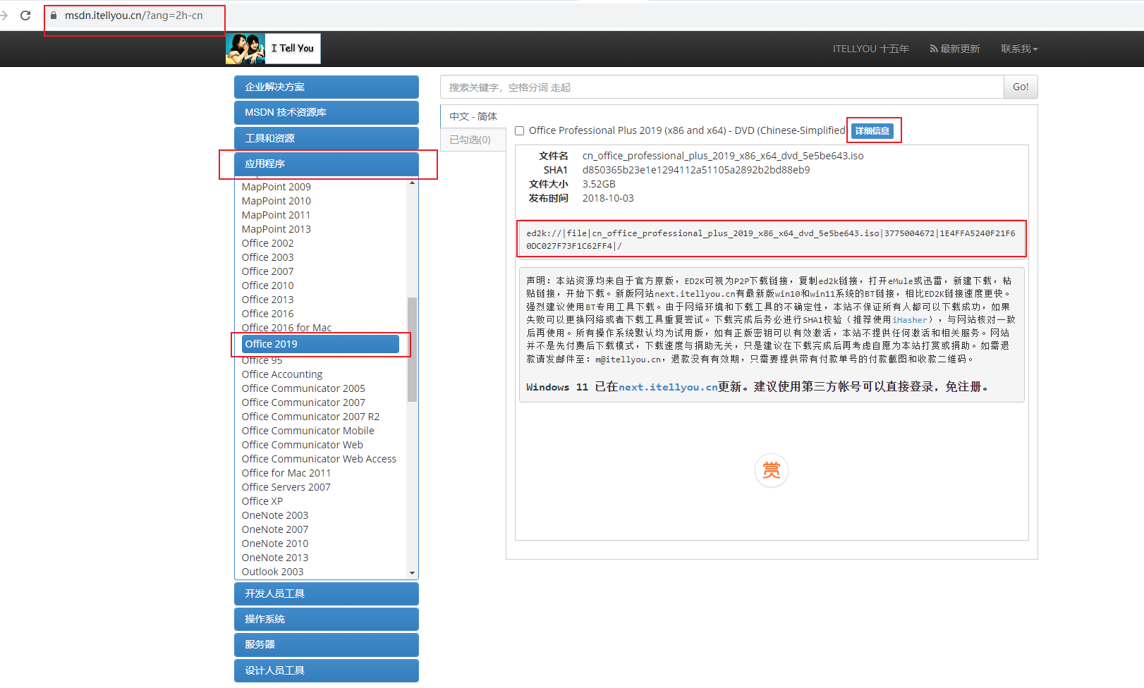Select Office 2010 in the list
The image size is (1144, 688).
[x=268, y=285]
